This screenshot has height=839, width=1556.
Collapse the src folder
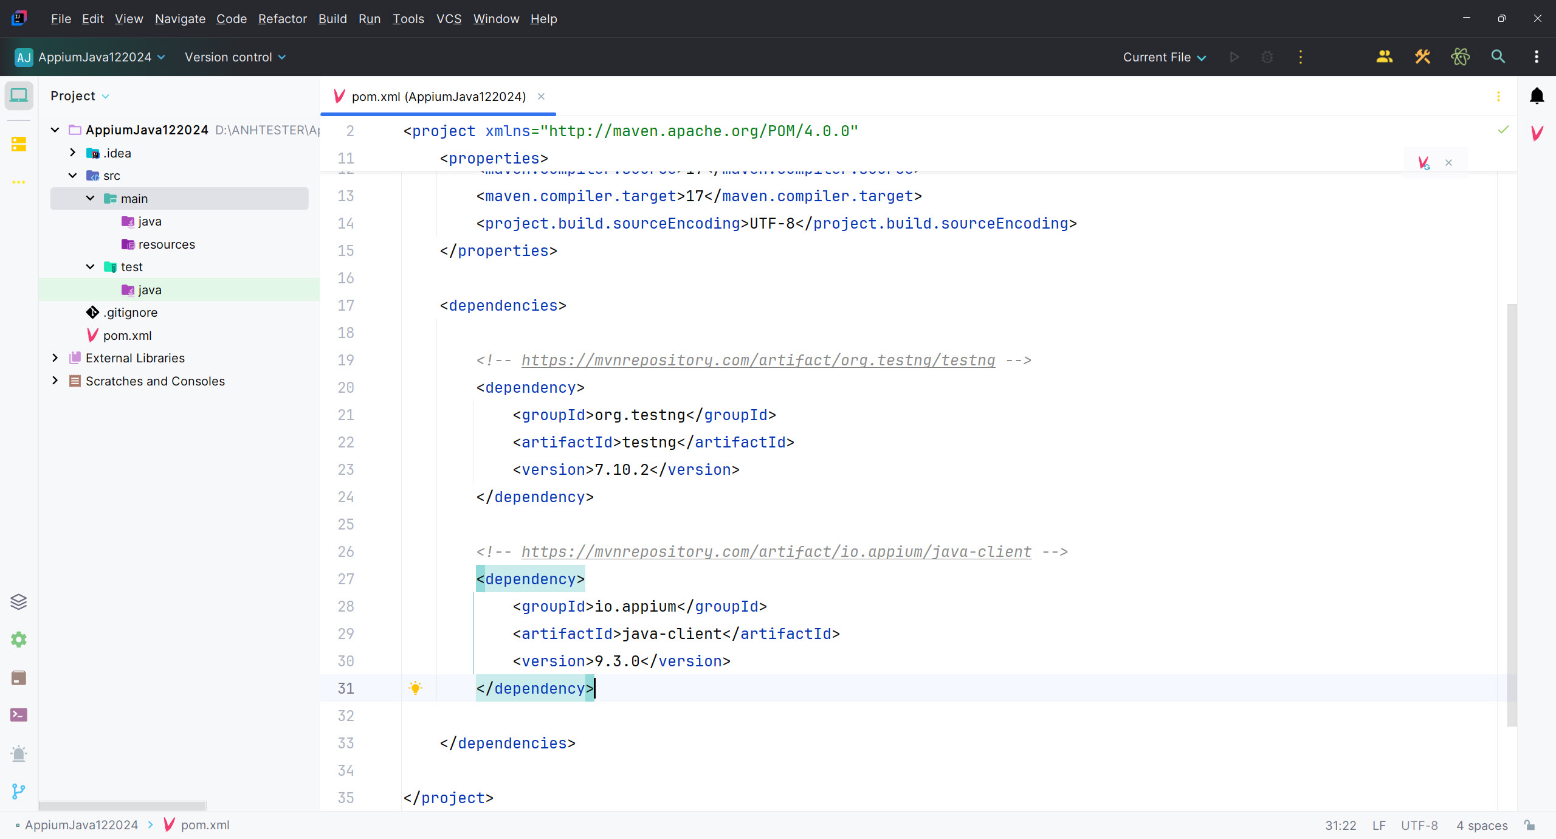(x=73, y=175)
